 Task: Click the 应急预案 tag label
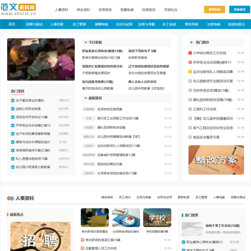[88, 109]
